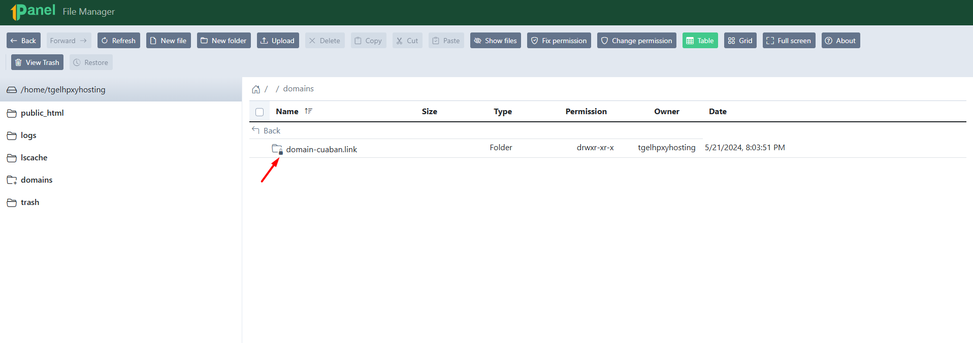
Task: Switch to Table view
Action: tap(700, 41)
